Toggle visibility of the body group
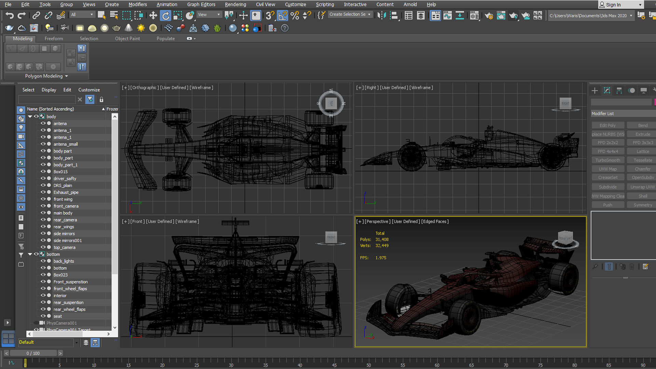 (x=36, y=117)
